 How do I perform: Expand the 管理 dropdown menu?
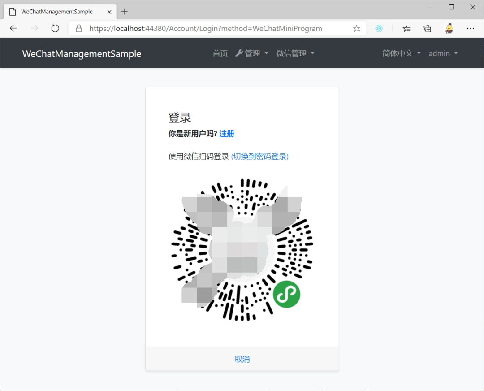(251, 53)
